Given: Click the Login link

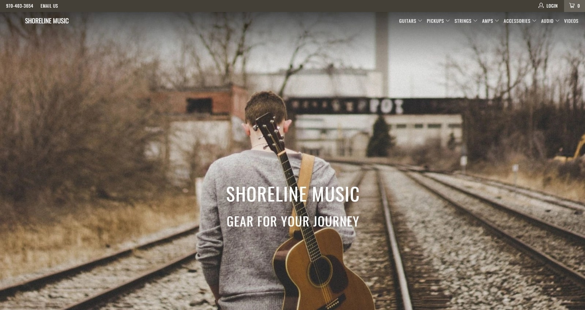Looking at the screenshot, I should [552, 6].
